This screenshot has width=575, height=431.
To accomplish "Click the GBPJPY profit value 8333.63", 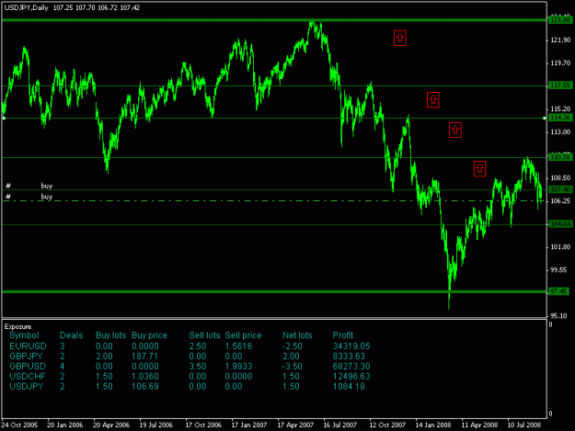I will tap(349, 357).
